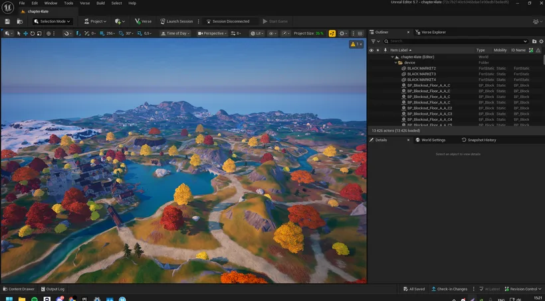Open the Verse button in toolbar
The height and width of the screenshot is (301, 545).
click(x=143, y=21)
